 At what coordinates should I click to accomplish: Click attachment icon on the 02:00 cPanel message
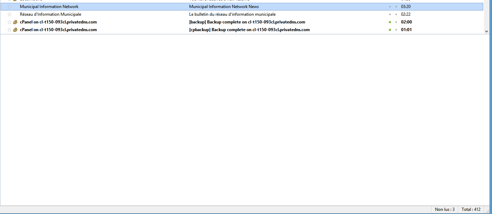(x=15, y=22)
